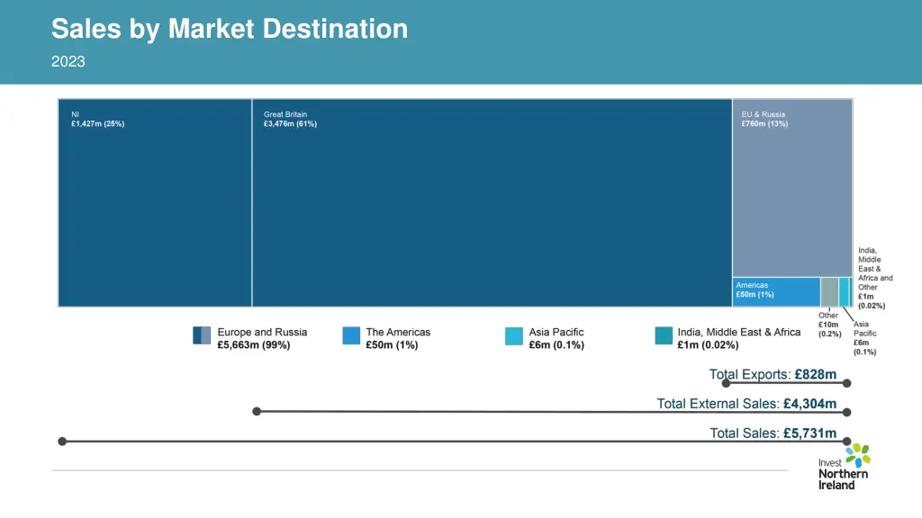Select the EU & Russia segment

pyautogui.click(x=792, y=189)
